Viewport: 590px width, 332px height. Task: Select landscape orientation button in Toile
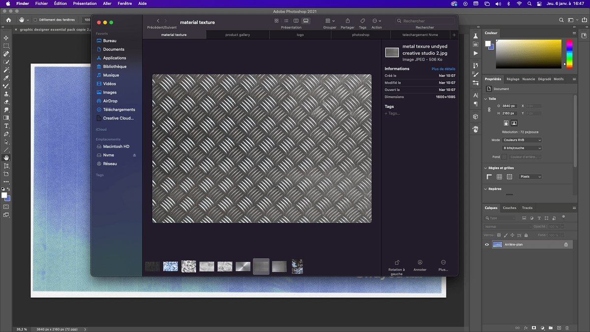pos(514,123)
